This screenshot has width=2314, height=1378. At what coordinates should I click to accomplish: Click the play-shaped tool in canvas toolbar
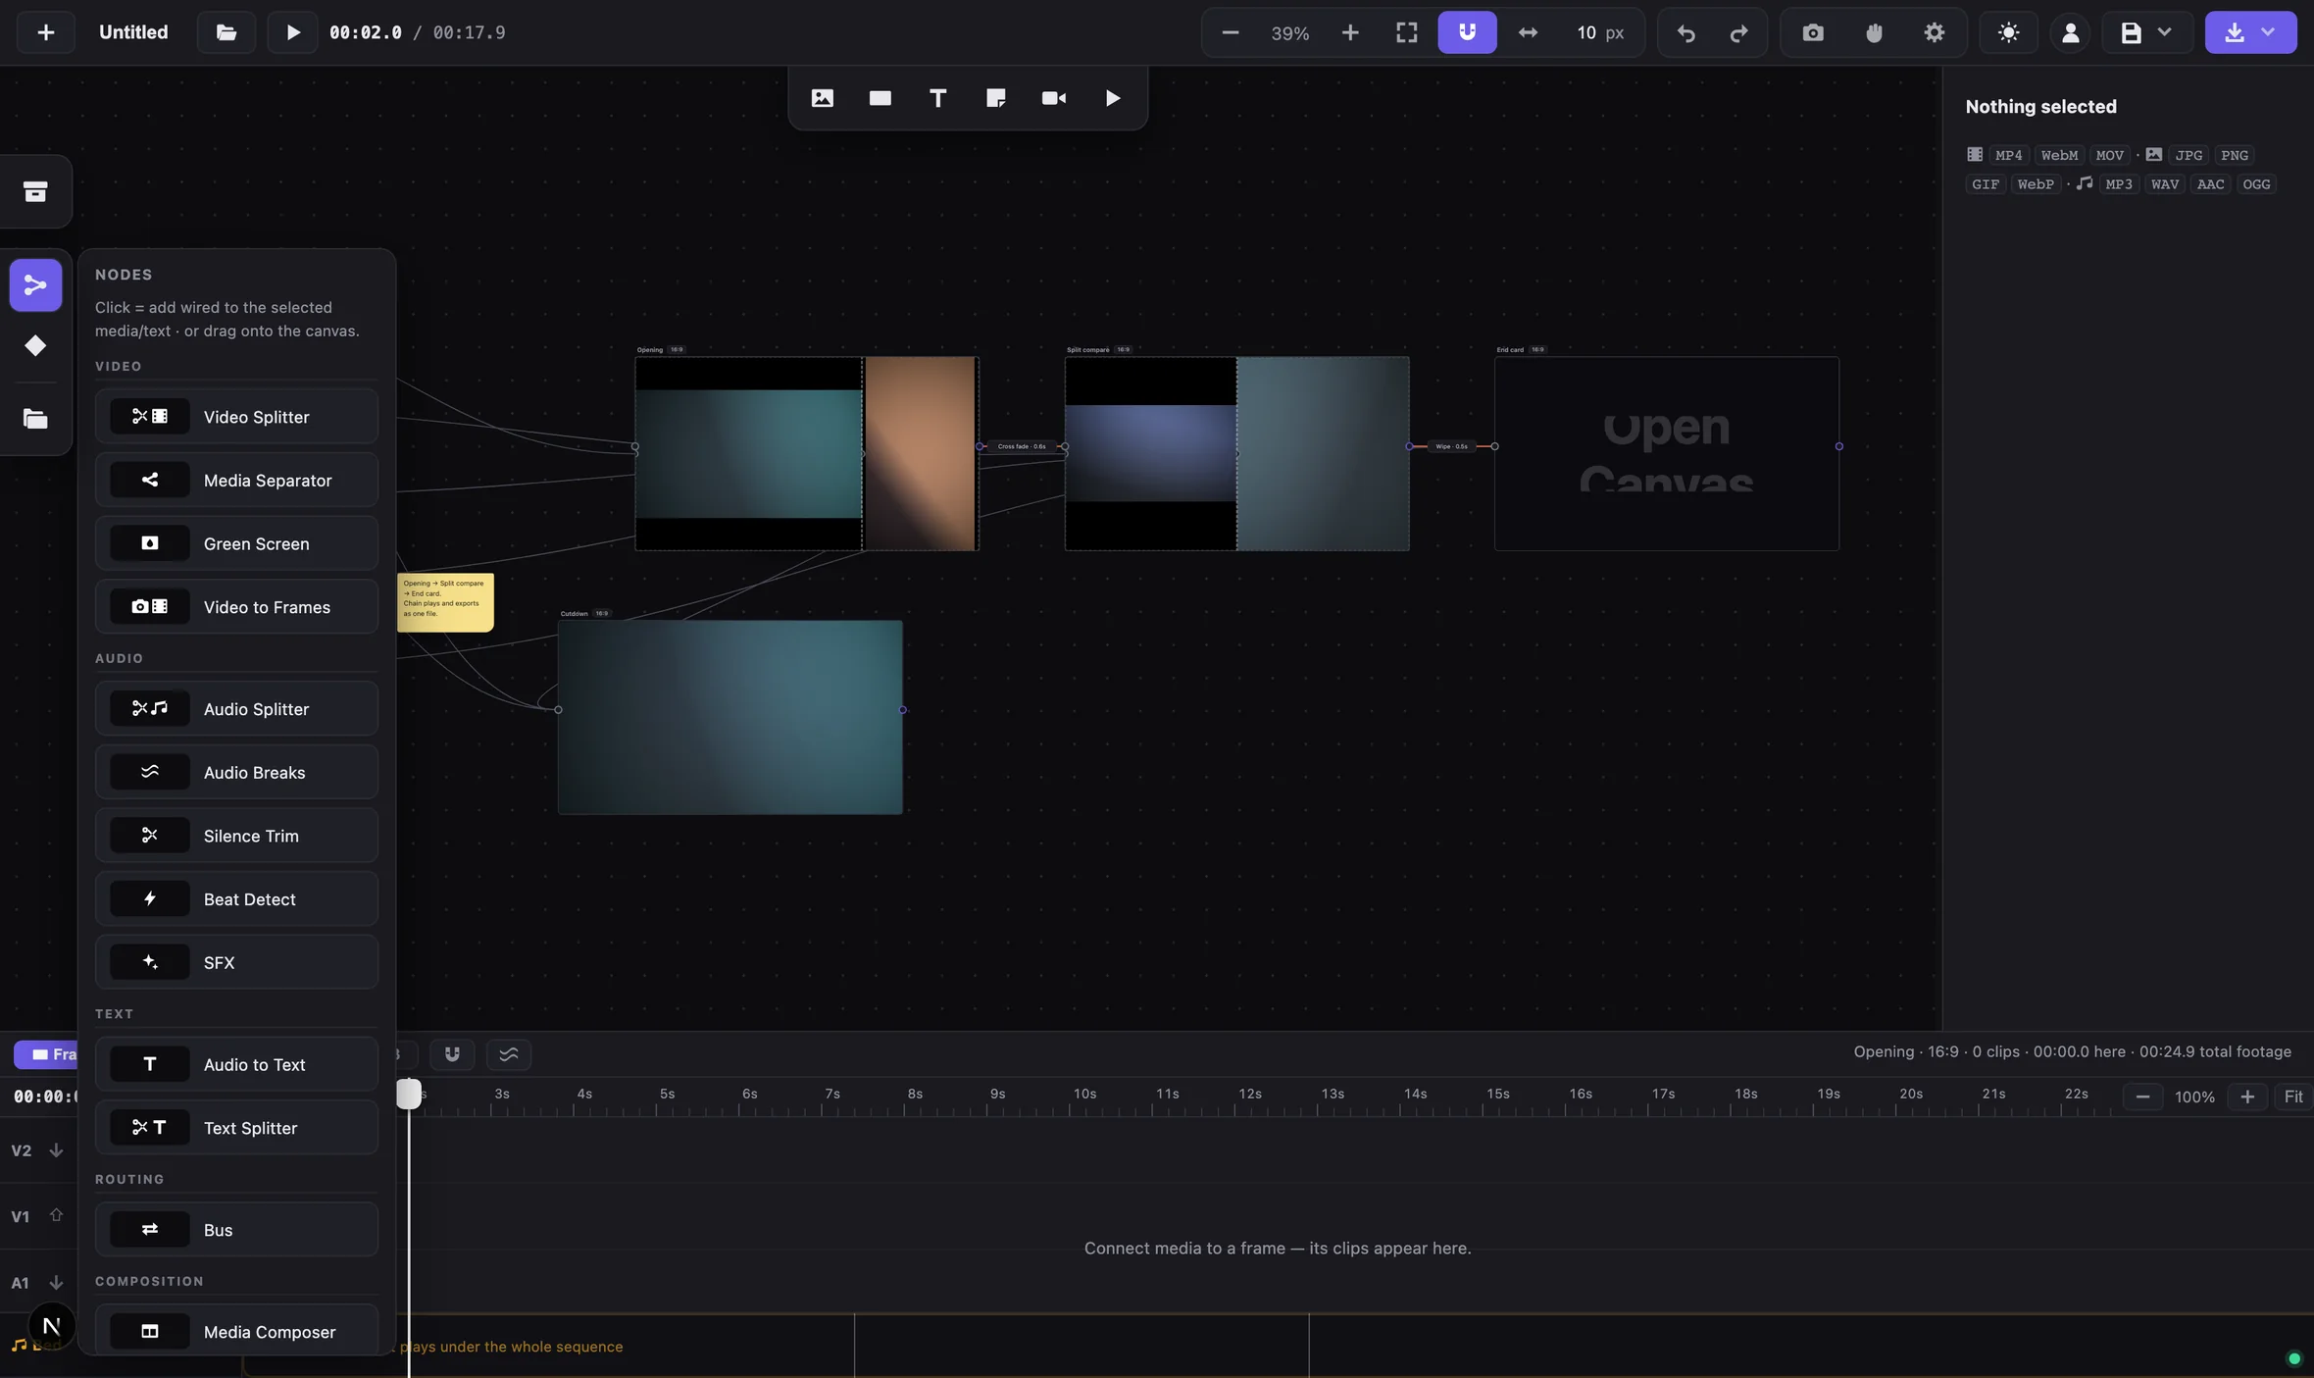click(1113, 98)
